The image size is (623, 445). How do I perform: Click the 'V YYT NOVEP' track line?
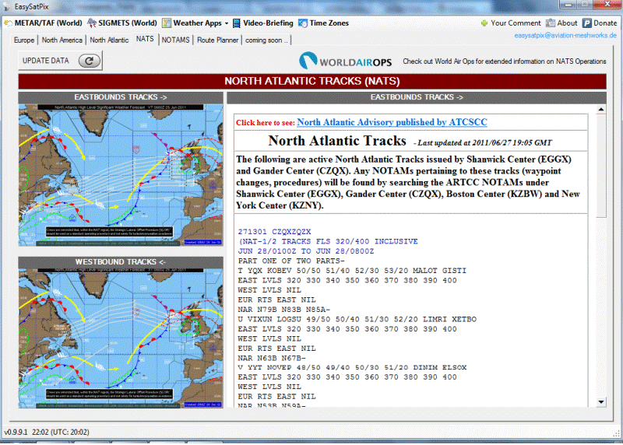352,367
